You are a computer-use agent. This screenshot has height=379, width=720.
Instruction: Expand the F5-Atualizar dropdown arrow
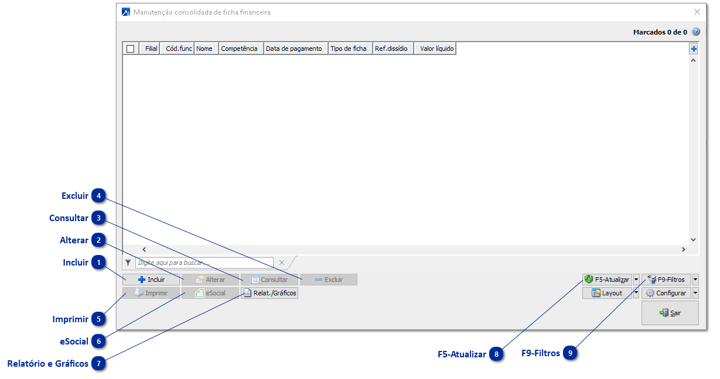click(636, 280)
